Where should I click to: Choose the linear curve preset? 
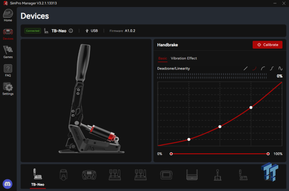(x=246, y=68)
